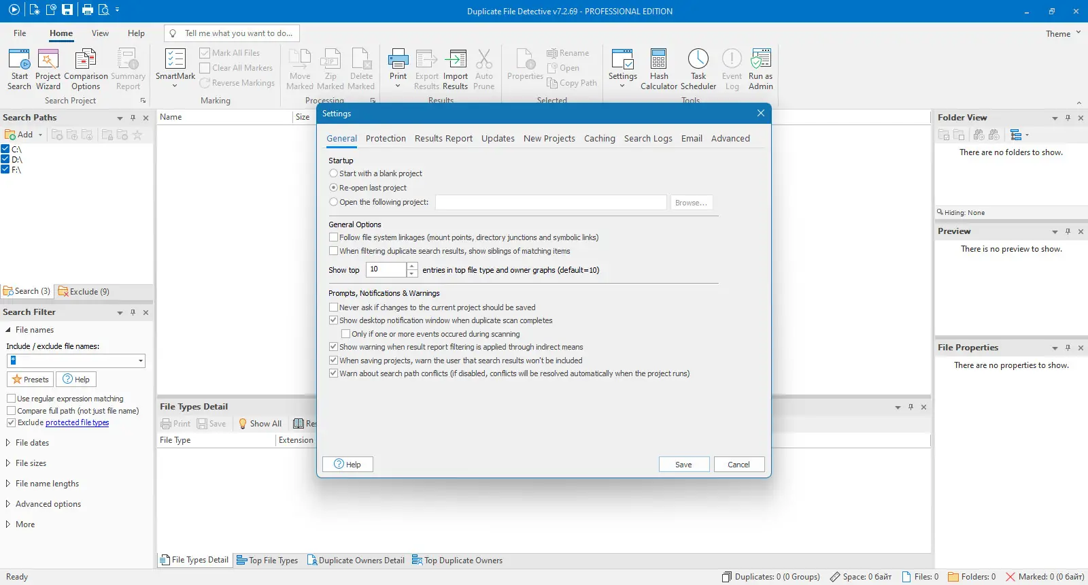Open the SmartMark tool

point(175,69)
